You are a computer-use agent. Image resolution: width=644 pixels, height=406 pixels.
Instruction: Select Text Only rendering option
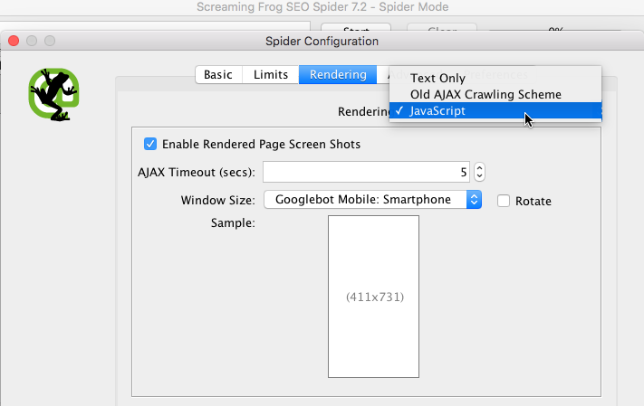[437, 78]
